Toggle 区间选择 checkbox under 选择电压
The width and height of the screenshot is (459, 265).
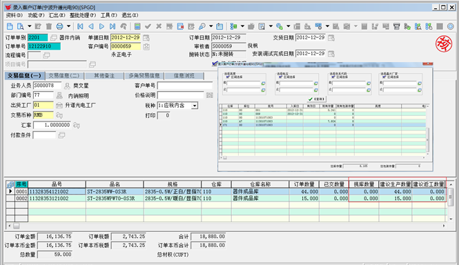tap(280, 77)
